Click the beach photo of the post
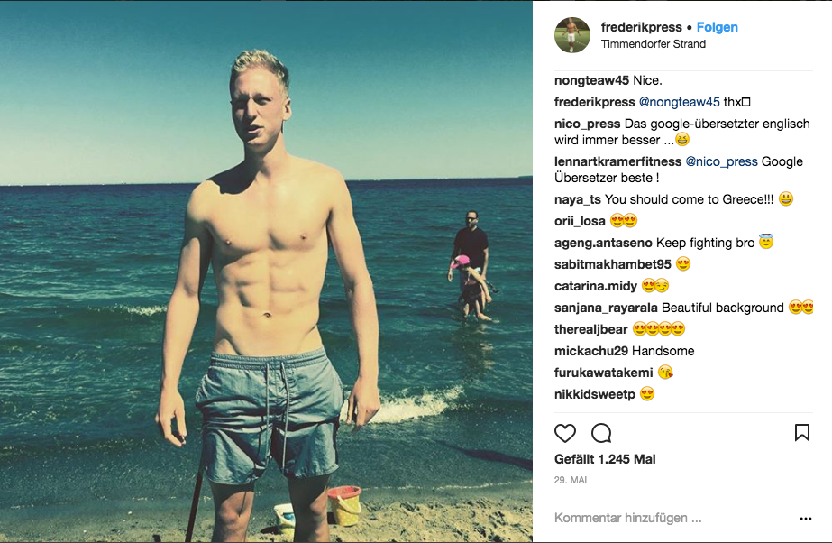832x543 pixels. [267, 271]
